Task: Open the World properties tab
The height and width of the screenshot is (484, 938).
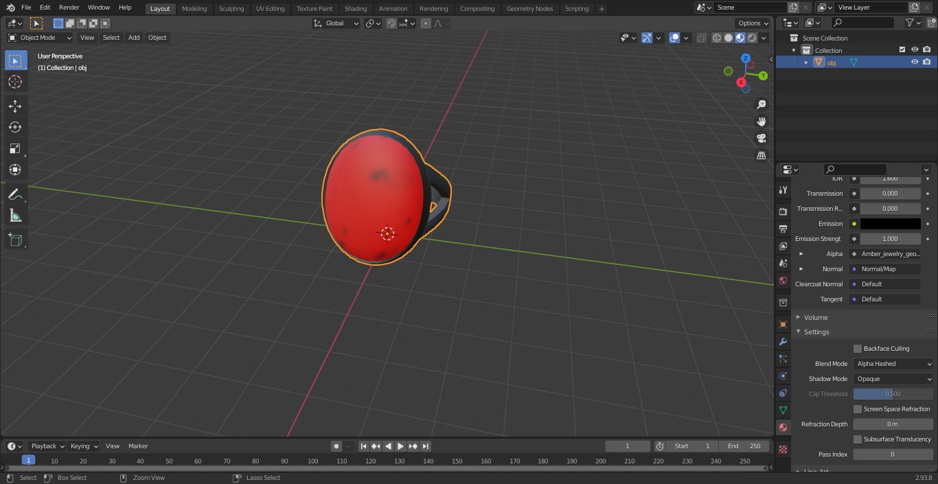Action: (783, 280)
